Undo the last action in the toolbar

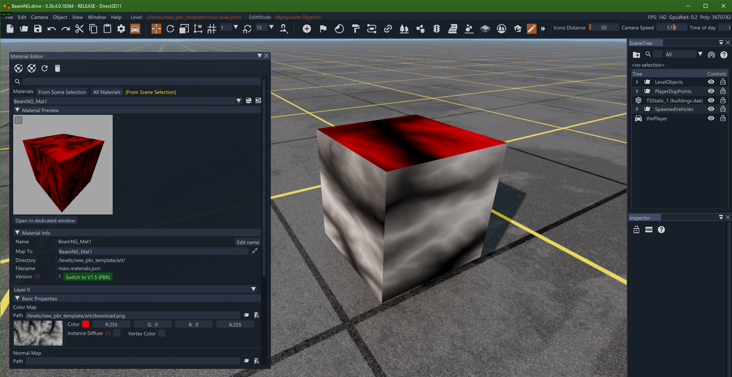pos(52,29)
